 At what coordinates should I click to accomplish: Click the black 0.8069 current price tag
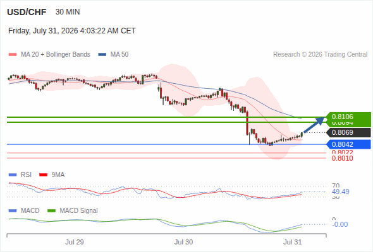pos(348,132)
